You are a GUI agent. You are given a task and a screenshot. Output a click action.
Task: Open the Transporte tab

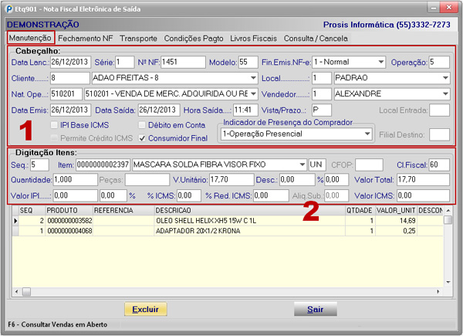click(x=138, y=39)
